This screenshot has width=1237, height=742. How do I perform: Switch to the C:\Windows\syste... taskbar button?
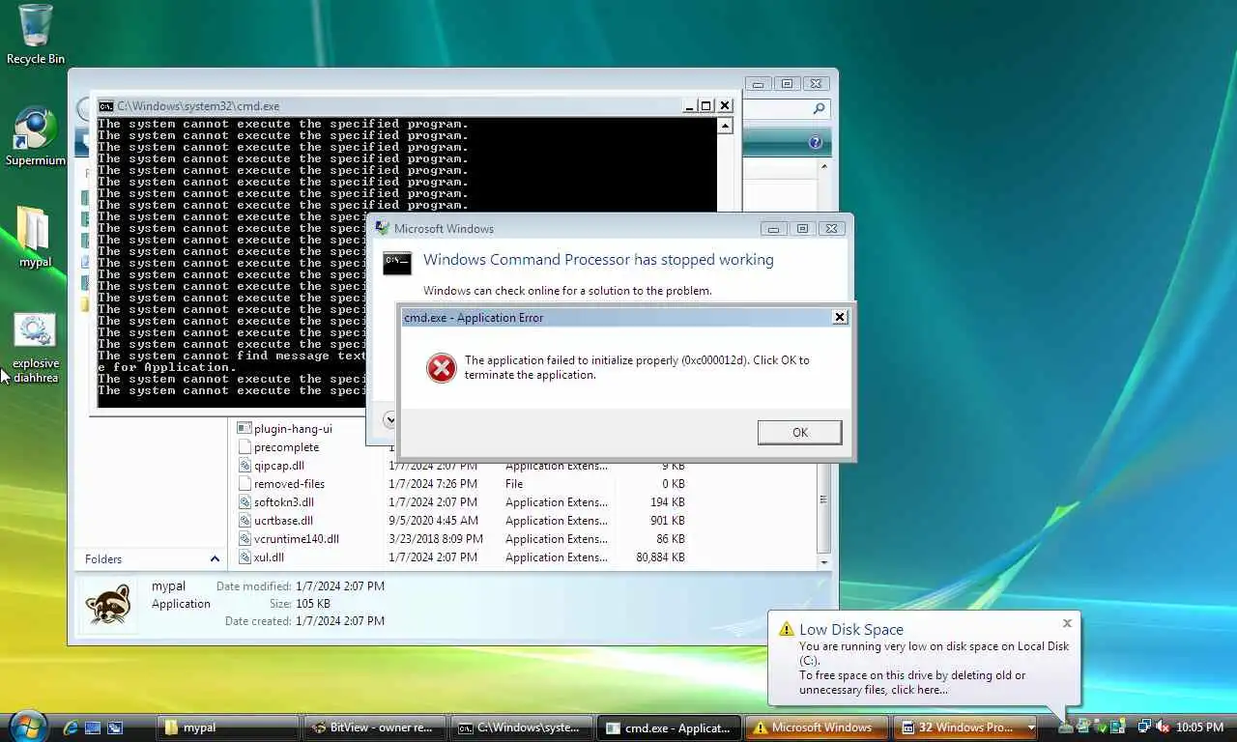coord(523,728)
